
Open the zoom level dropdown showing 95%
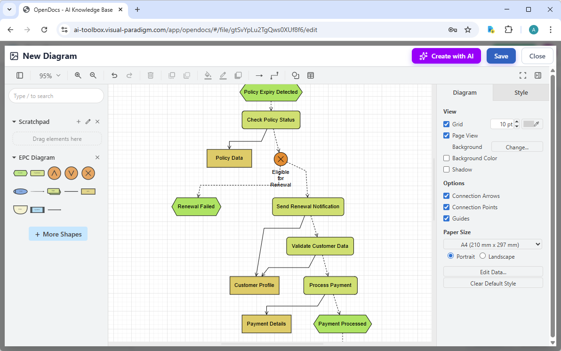(x=49, y=75)
